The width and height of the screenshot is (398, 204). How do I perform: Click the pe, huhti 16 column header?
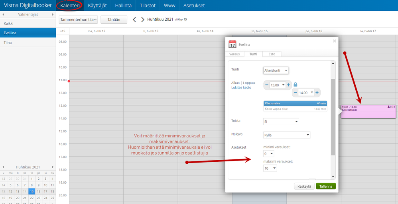coord(314,31)
